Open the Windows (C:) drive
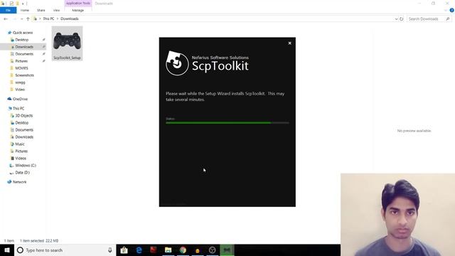455x256 pixels. click(26, 166)
